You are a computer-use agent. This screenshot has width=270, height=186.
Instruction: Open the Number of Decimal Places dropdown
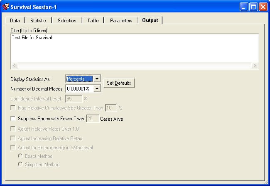96,88
